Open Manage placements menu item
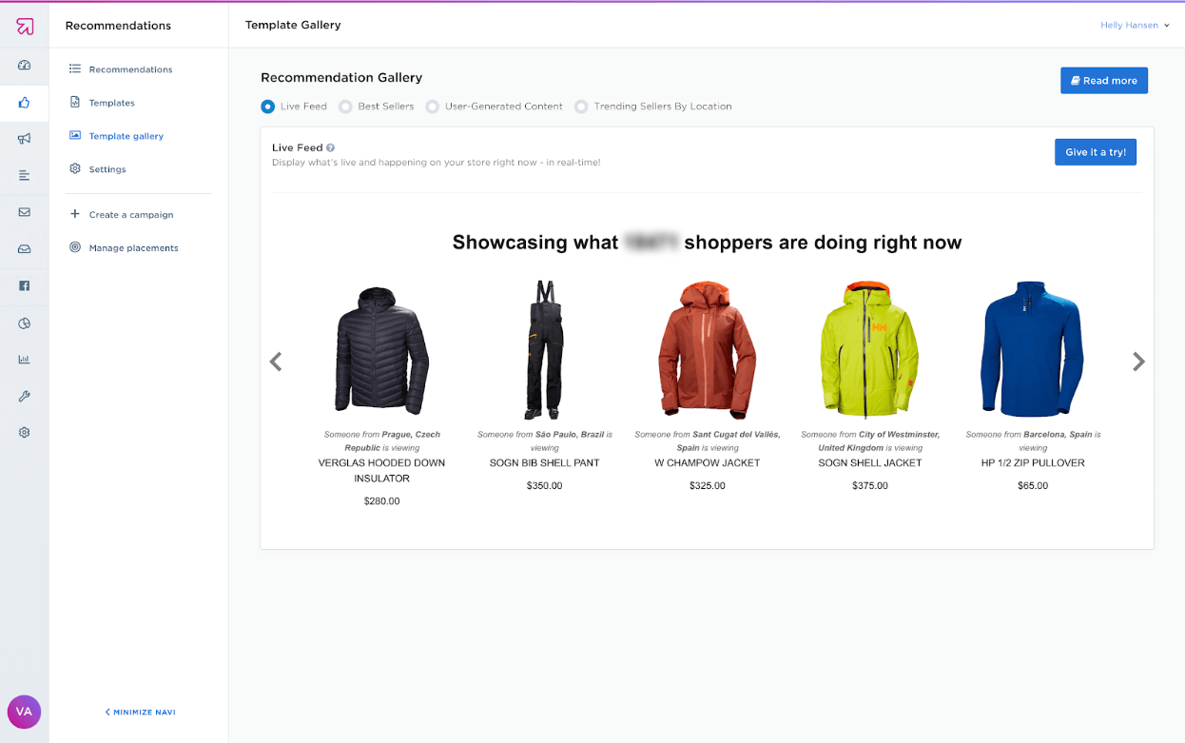This screenshot has width=1185, height=743. click(134, 248)
